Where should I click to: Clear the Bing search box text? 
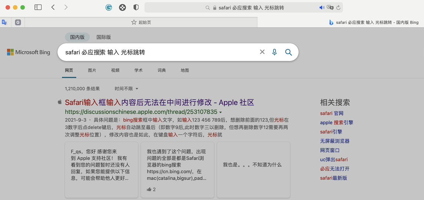point(262,52)
